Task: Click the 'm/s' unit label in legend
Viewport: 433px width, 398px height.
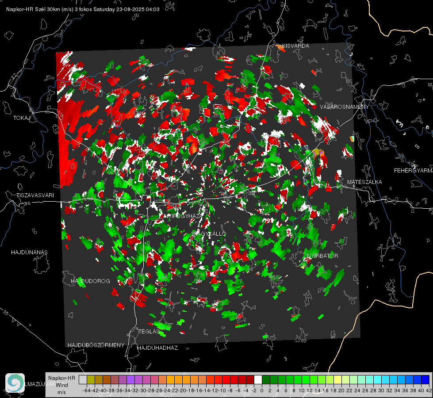Action: [x=61, y=392]
